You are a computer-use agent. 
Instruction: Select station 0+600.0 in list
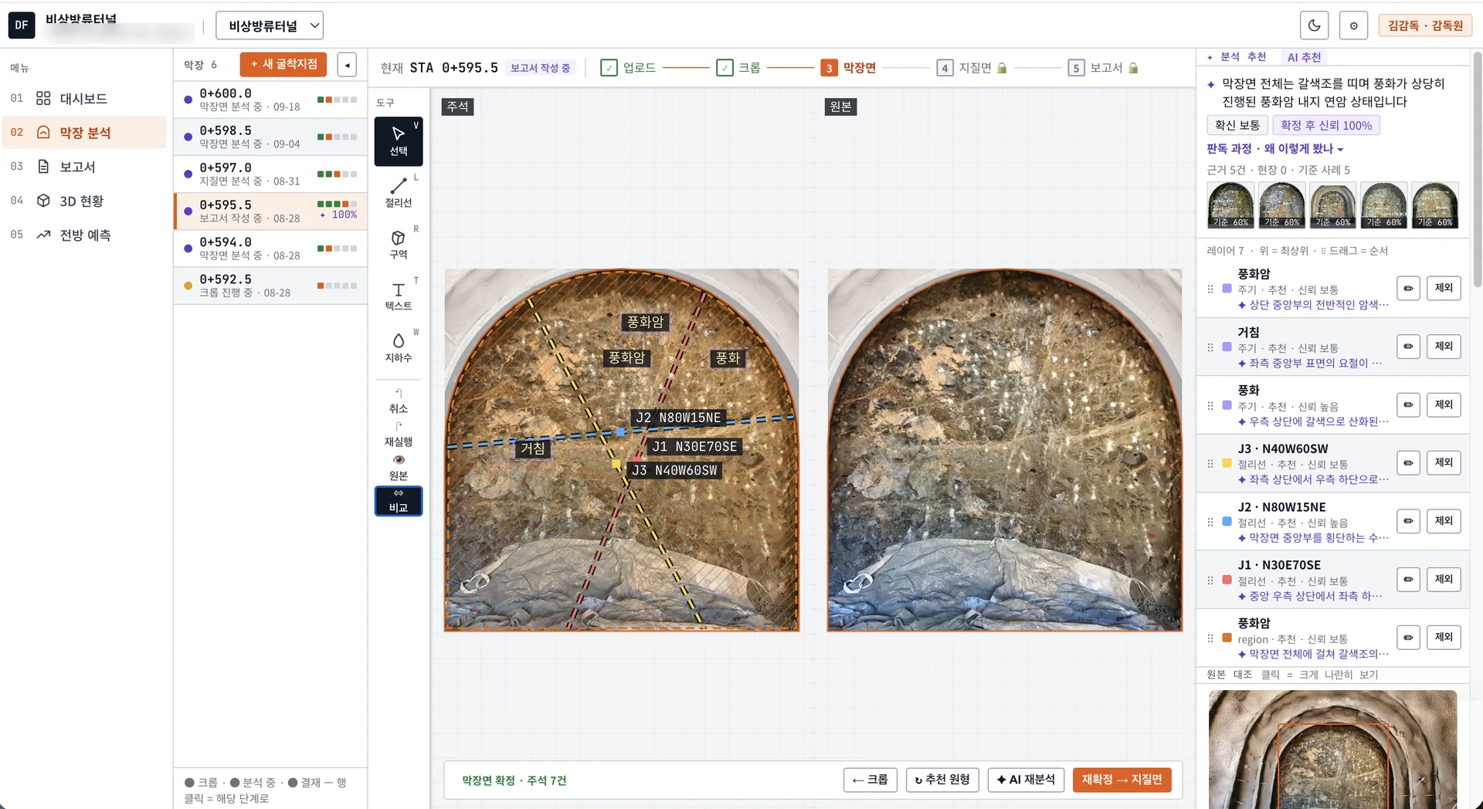(270, 100)
